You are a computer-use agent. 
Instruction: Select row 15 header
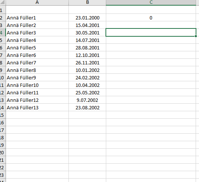pos(3,115)
